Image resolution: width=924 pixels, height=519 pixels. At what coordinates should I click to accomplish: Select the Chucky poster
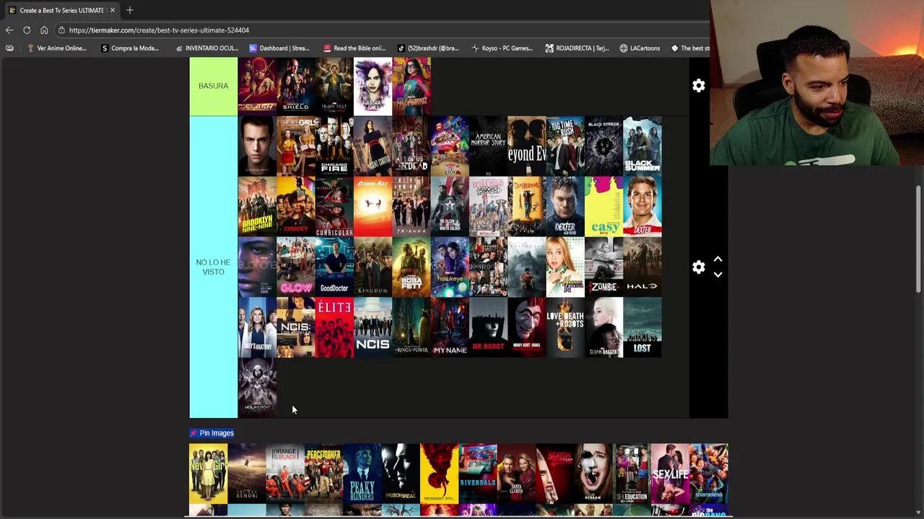[x=296, y=207]
